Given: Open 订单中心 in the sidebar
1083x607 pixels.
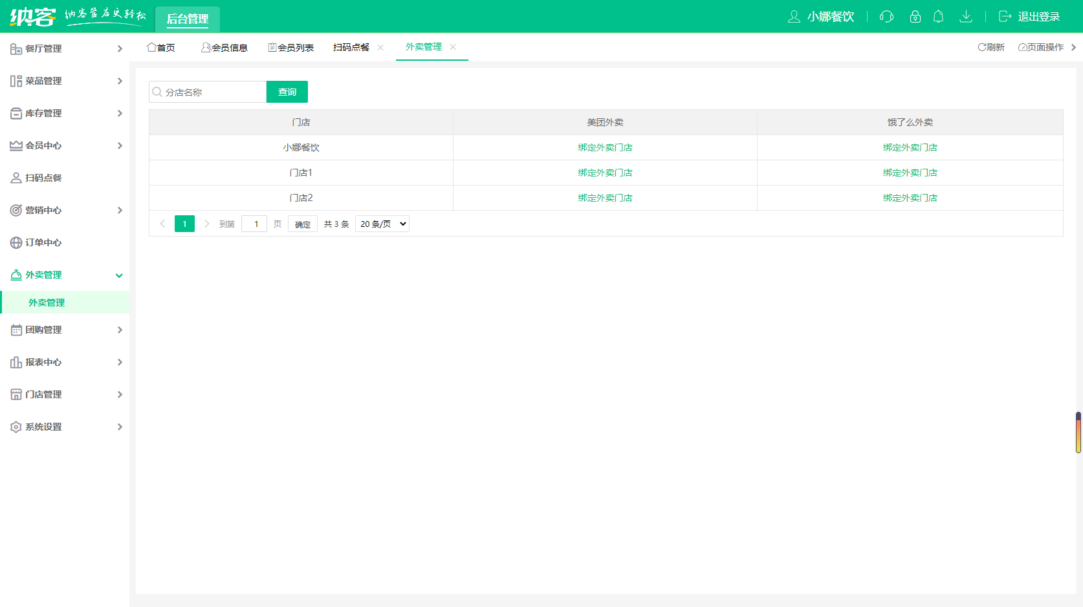Looking at the screenshot, I should pos(43,242).
